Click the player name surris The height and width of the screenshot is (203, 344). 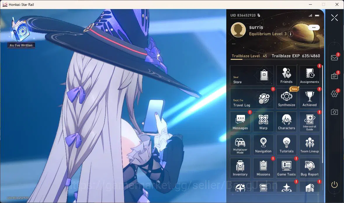256,27
